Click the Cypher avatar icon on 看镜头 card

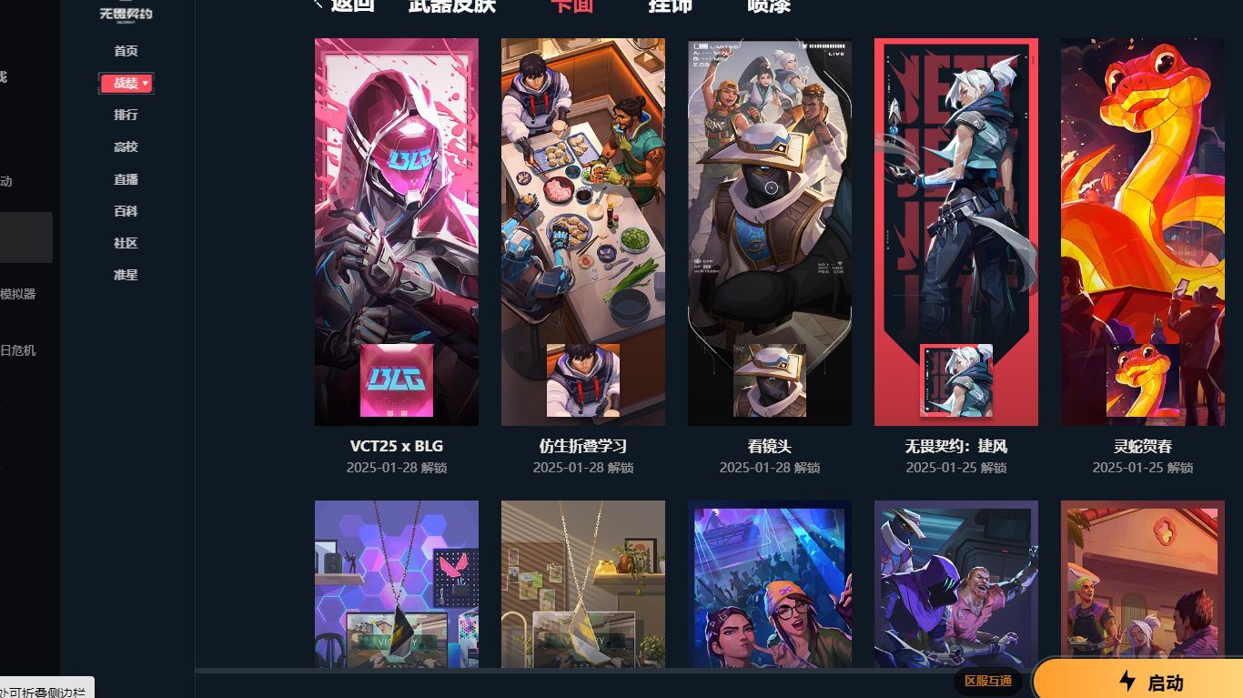tap(770, 380)
